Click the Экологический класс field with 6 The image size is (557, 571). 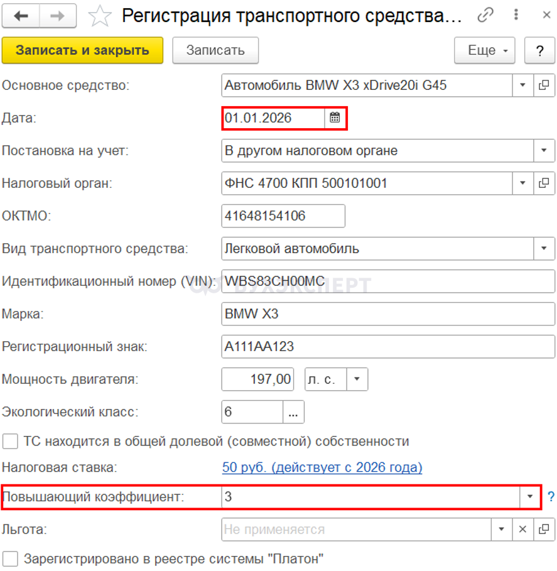pyautogui.click(x=252, y=412)
